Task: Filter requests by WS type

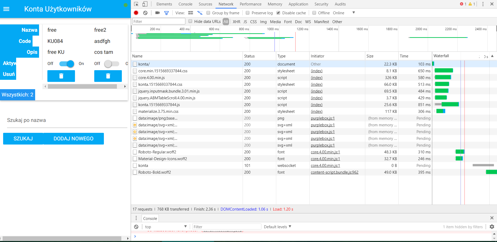Action: point(308,22)
